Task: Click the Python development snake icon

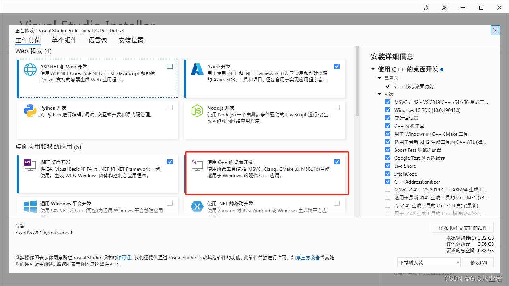Action: 30,111
